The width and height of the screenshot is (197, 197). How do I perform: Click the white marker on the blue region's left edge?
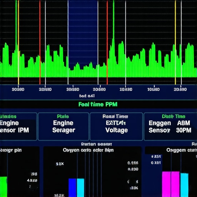pyautogui.click(x=68, y=42)
